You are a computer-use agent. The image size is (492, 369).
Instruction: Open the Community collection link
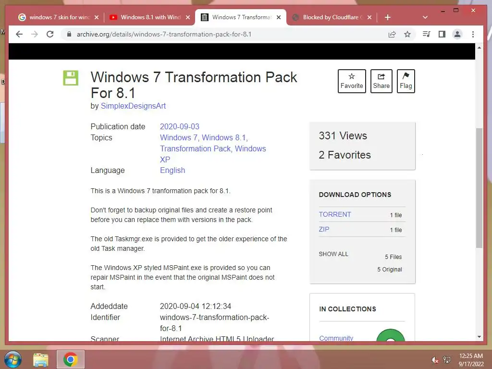point(336,338)
